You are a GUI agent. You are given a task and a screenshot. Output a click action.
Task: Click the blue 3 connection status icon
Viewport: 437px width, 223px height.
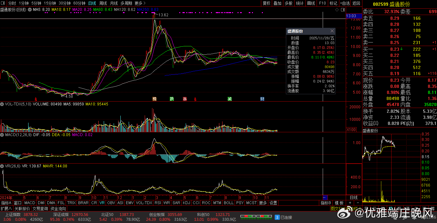(x=277, y=217)
